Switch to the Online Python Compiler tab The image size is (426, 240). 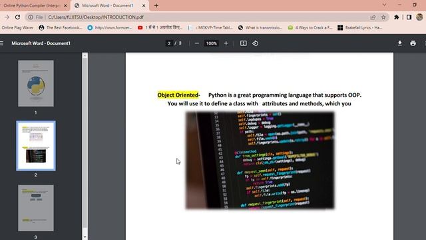tap(33, 5)
